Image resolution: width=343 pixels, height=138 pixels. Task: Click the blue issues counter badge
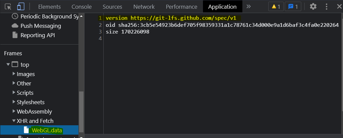pos(293,6)
